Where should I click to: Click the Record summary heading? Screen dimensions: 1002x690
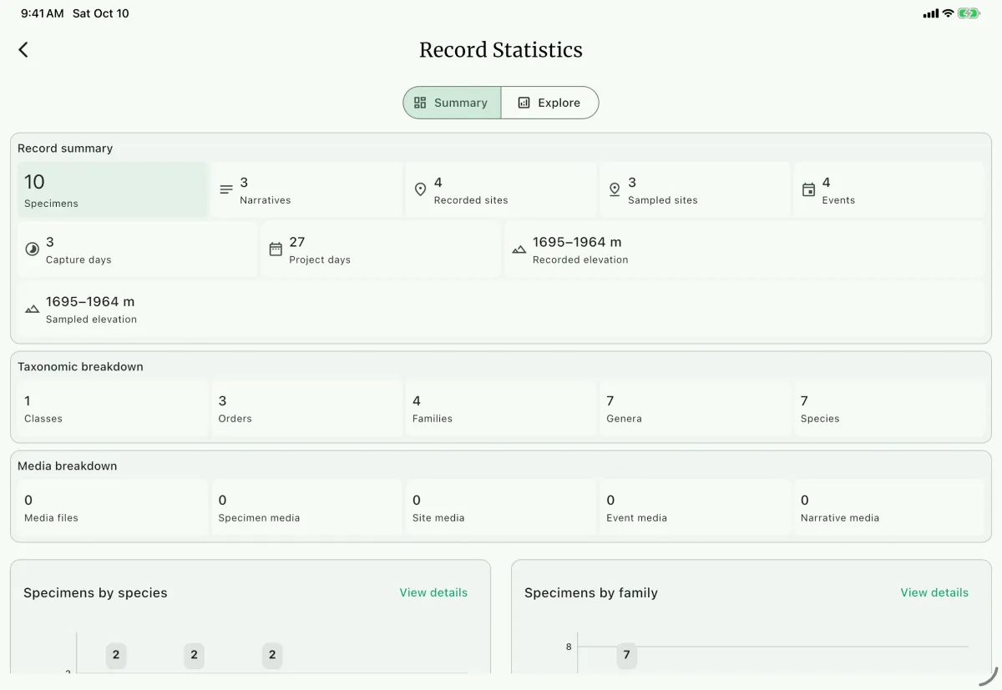coord(65,148)
